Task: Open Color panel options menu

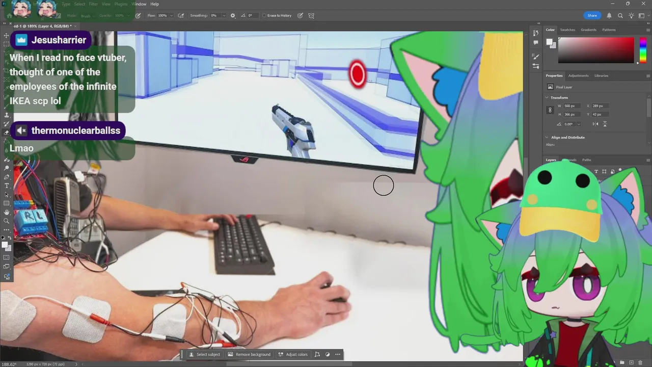Action: coord(648,30)
